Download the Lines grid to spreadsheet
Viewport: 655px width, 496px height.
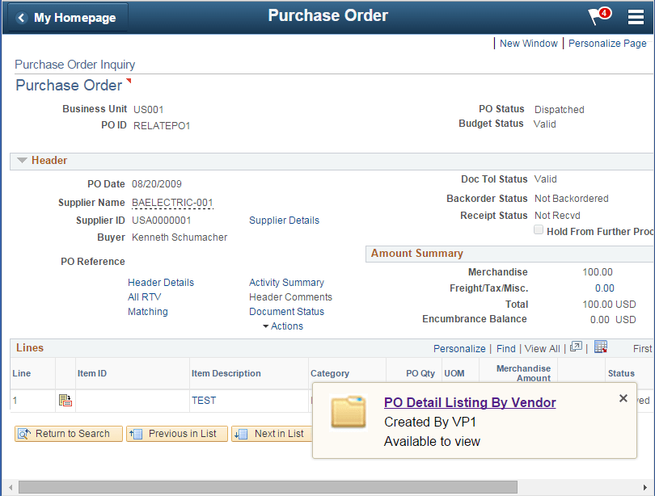(600, 348)
